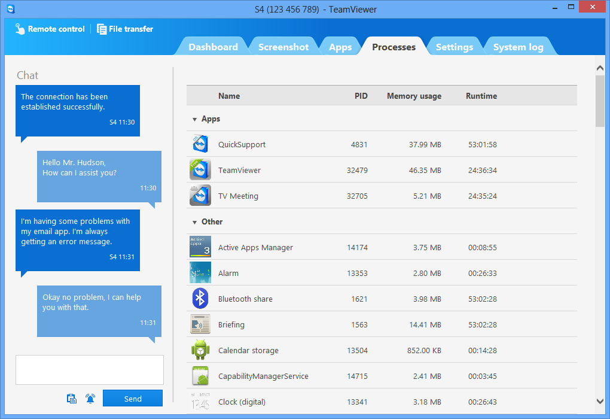
Task: Open the Dashboard tab
Action: (x=213, y=47)
